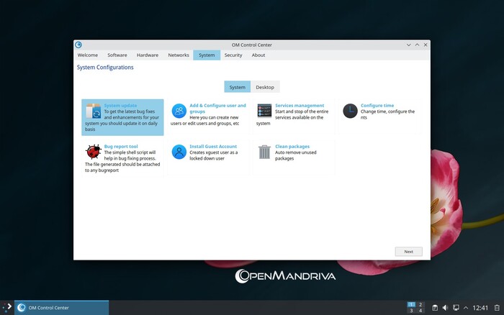Minimize the OM Control Center window
Image resolution: width=504 pixels, height=315 pixels.
(x=408, y=45)
